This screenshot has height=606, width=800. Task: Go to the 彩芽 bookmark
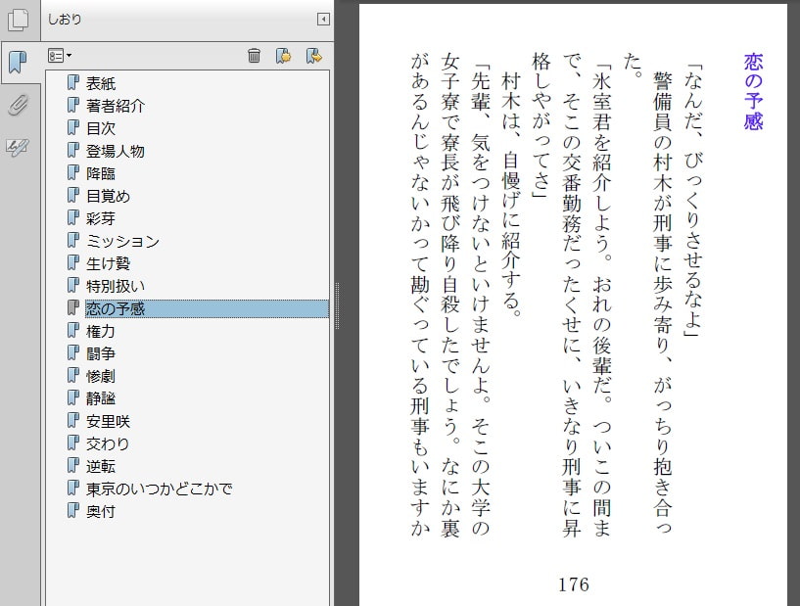101,218
